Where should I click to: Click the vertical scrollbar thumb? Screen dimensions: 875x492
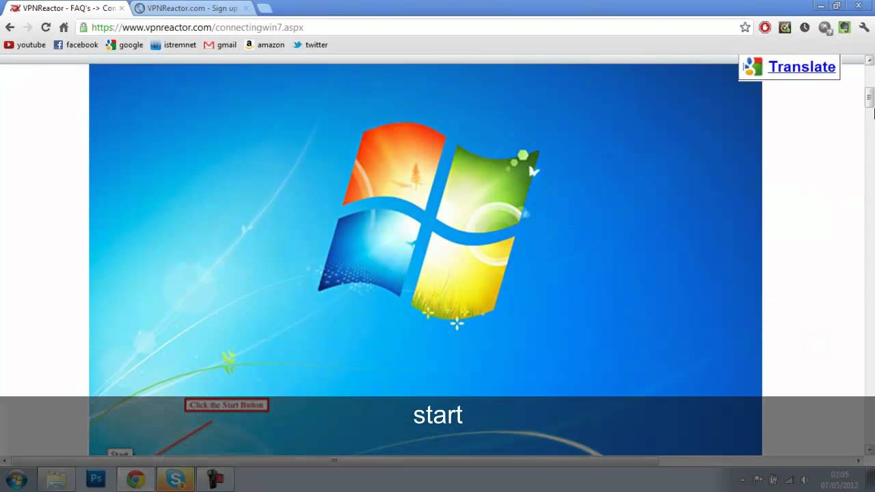pos(870,98)
